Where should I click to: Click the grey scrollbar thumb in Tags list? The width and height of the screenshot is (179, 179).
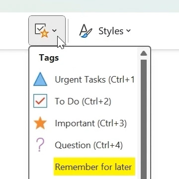(144, 119)
